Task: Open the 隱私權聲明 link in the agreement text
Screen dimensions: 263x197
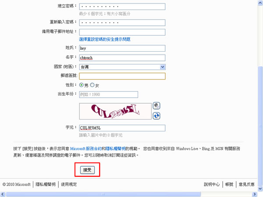Action: pos(115,148)
